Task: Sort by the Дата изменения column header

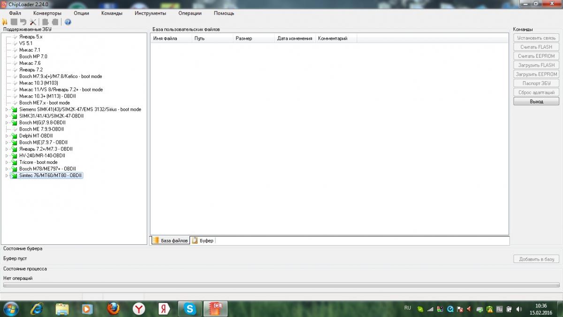Action: [295, 39]
